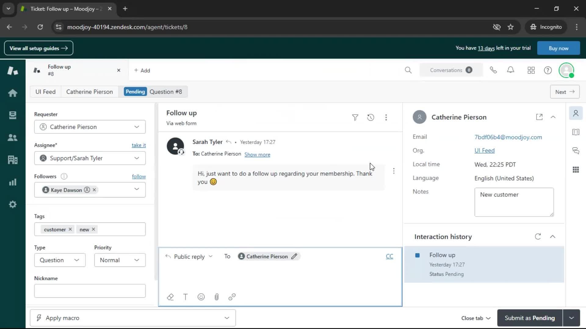Click follow link for Followers

[139, 176]
